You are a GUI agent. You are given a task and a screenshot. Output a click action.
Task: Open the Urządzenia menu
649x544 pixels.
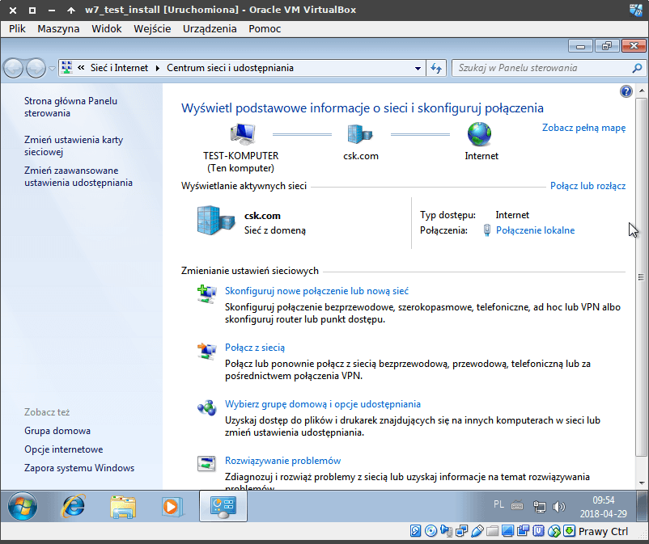[210, 29]
